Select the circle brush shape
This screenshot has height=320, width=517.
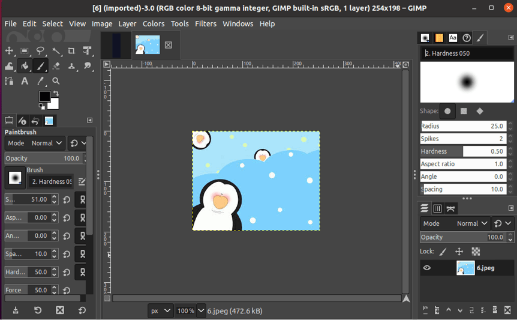pos(447,111)
